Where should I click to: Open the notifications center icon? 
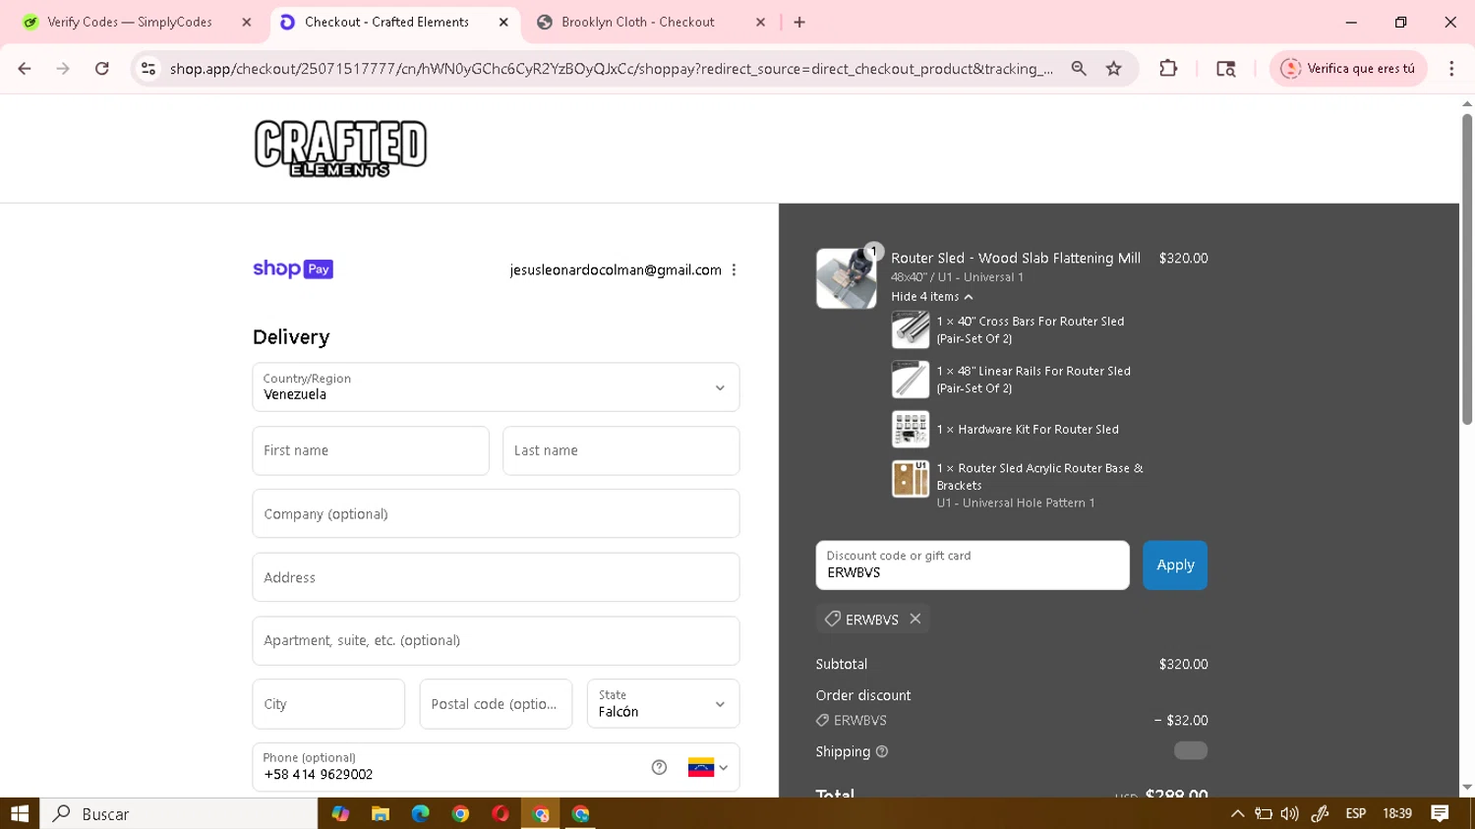(1440, 813)
